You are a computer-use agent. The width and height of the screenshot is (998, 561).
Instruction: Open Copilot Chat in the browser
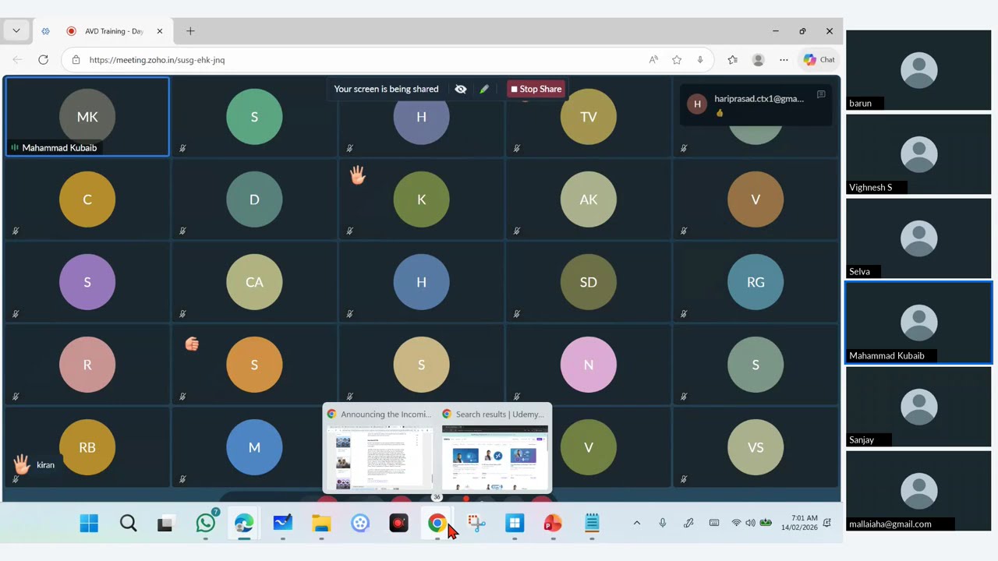click(819, 60)
